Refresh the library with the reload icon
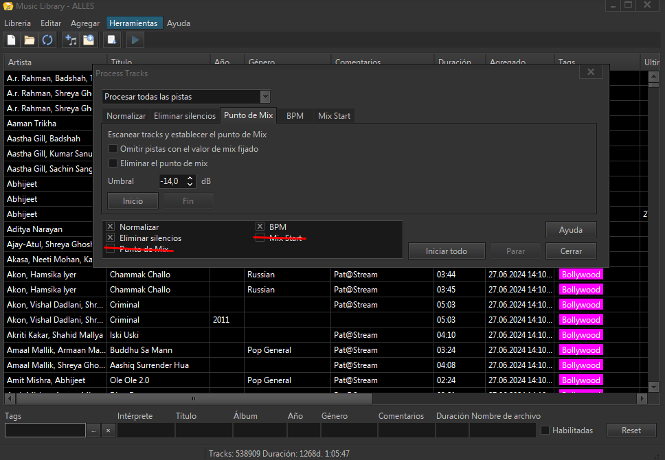 47,40
